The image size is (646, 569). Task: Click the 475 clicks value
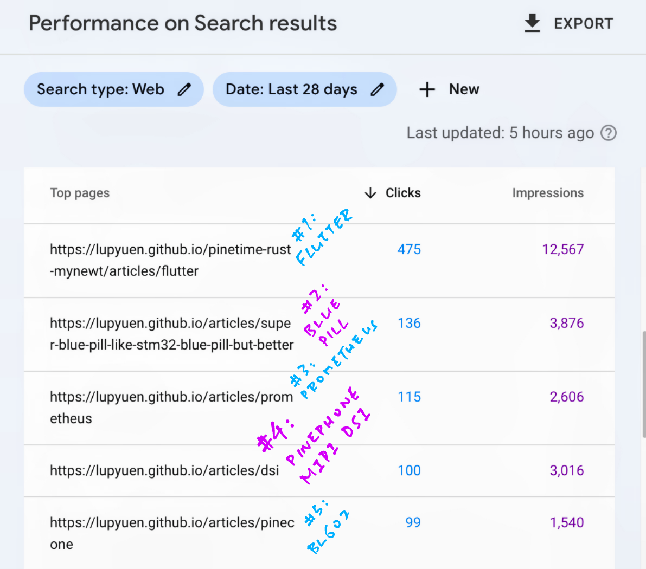click(409, 249)
